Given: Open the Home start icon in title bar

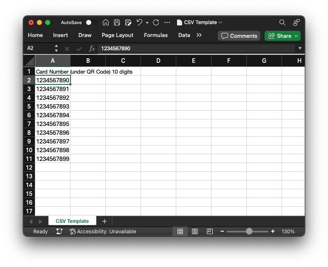Looking at the screenshot, I should [106, 22].
